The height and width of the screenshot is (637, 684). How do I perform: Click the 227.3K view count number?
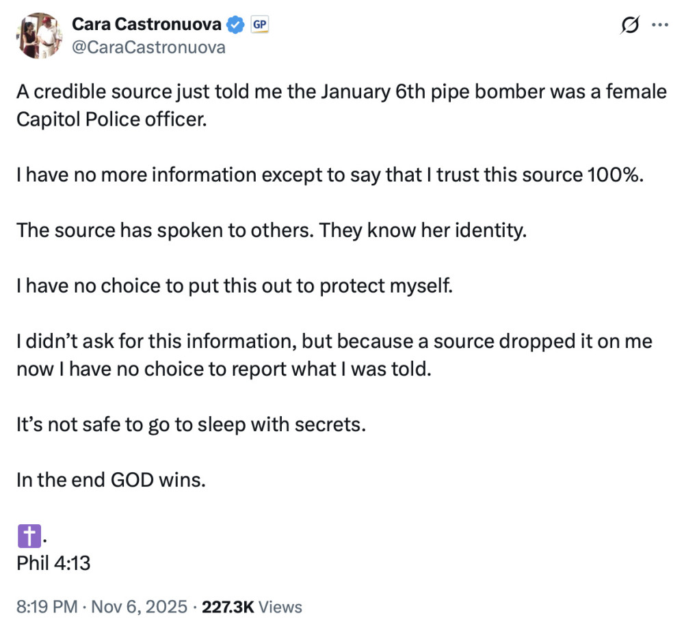click(x=226, y=606)
